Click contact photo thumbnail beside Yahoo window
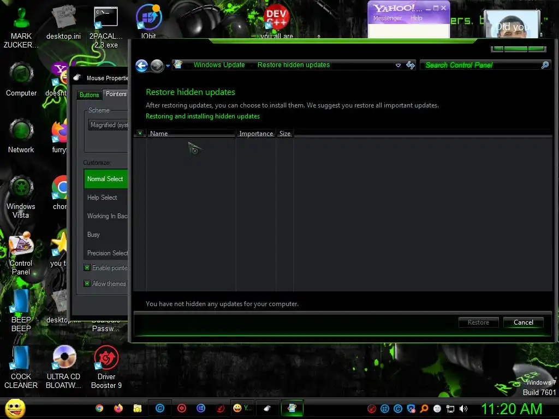 pos(512,24)
